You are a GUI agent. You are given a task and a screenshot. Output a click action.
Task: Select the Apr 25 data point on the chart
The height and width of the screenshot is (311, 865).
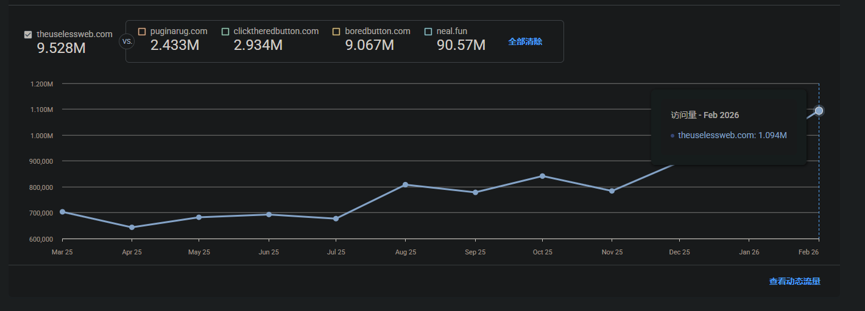click(132, 228)
